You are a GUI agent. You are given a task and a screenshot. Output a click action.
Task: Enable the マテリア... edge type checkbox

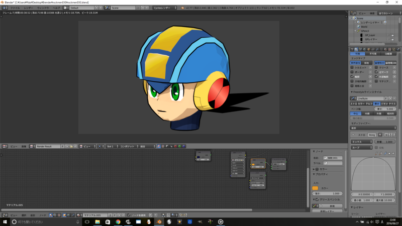pos(376,81)
